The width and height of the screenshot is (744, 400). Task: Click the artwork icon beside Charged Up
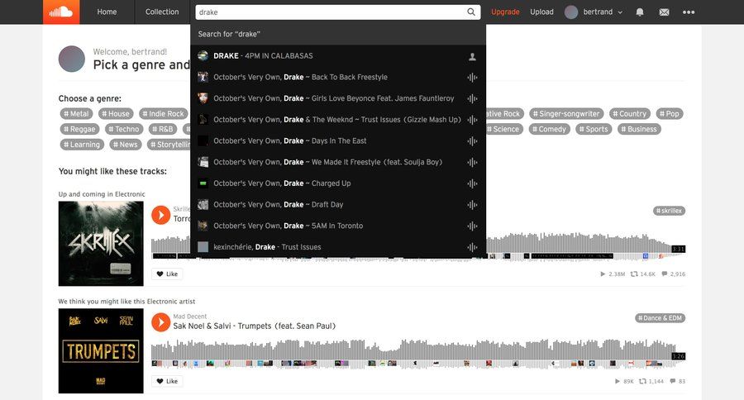pos(203,183)
